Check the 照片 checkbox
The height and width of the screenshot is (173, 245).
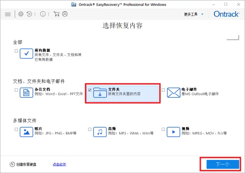pos(16,129)
